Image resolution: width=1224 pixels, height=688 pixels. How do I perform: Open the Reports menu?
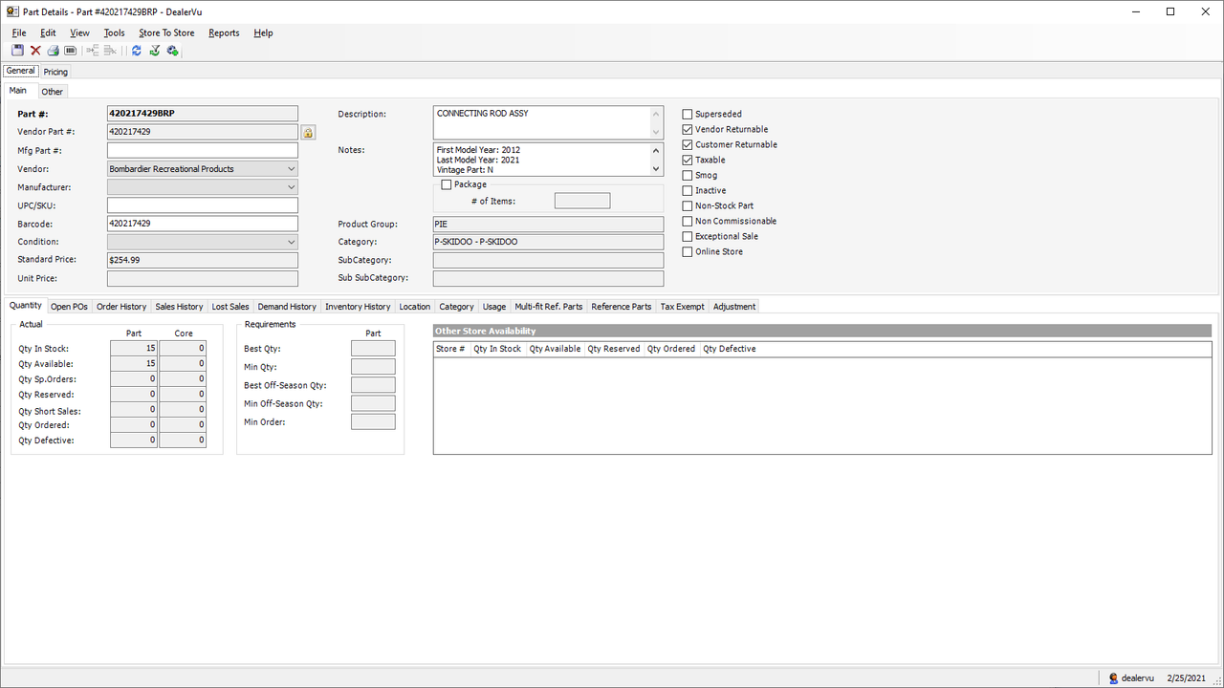tap(224, 32)
